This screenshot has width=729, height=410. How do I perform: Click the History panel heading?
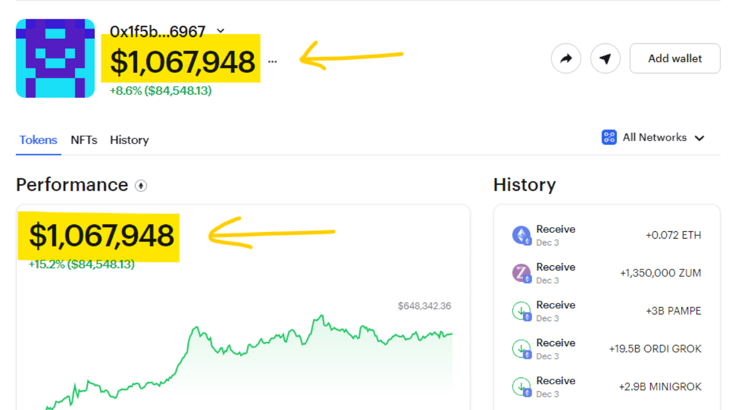525,184
